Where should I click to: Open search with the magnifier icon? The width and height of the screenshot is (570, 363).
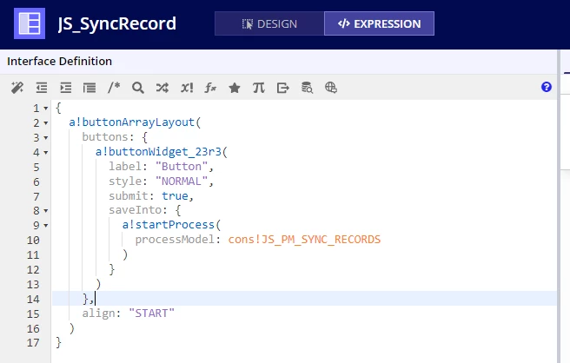(138, 88)
